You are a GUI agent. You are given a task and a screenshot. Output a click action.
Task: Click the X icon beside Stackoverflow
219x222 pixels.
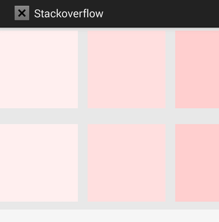[22, 13]
